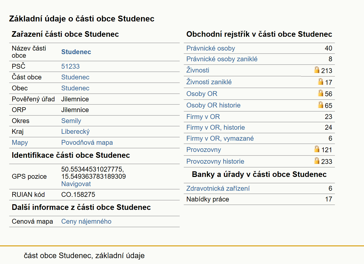Viewport: 364px width, 264px height.
Task: Click the bold Studenec name link
Action: pyautogui.click(x=76, y=52)
